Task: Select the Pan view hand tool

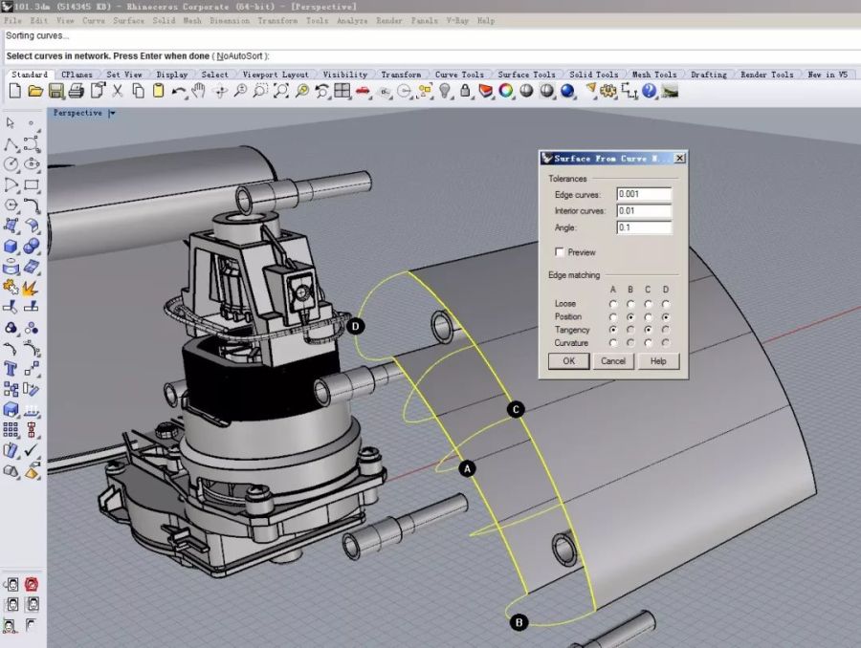Action: tap(199, 92)
